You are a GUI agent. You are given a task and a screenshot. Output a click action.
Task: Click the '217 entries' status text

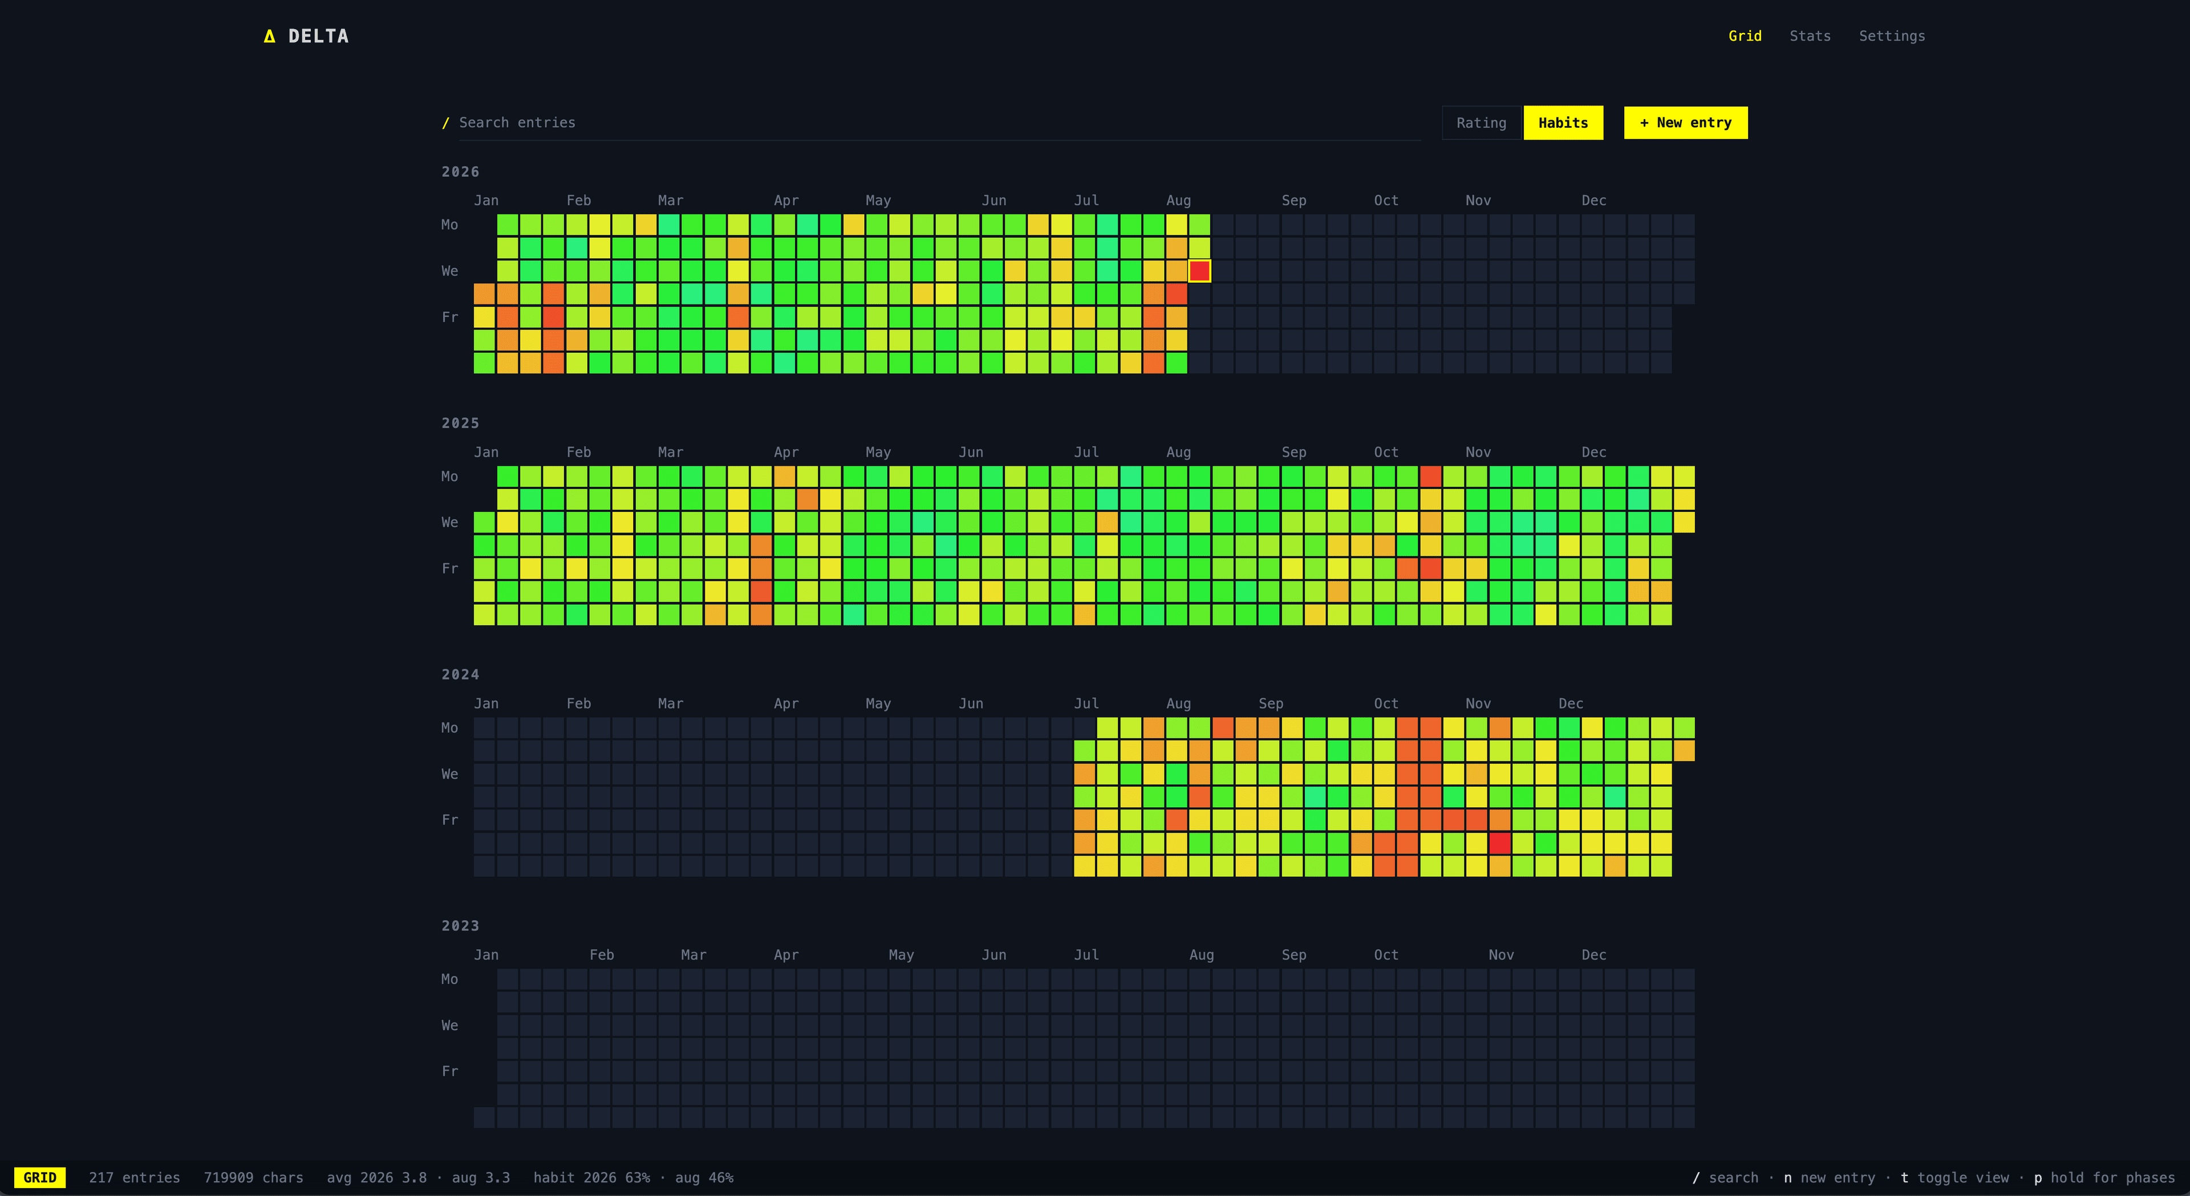pyautogui.click(x=135, y=1177)
